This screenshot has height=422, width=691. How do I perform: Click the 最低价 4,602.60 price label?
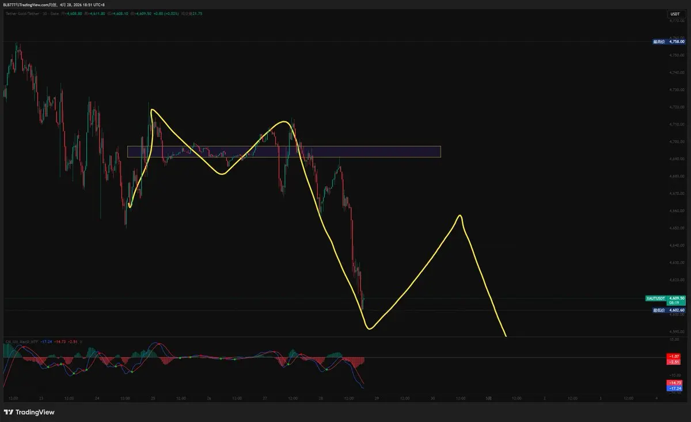[669, 310]
